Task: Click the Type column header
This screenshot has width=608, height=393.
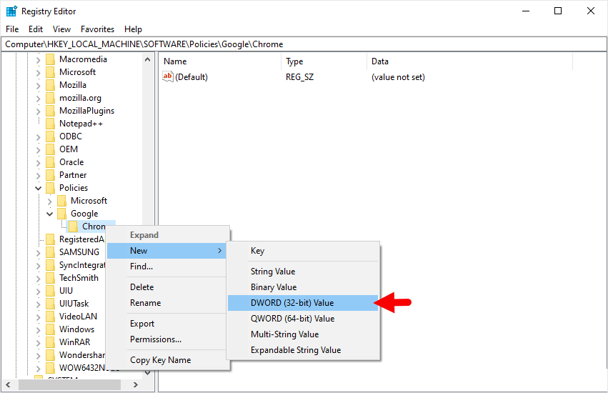Action: 324,61
